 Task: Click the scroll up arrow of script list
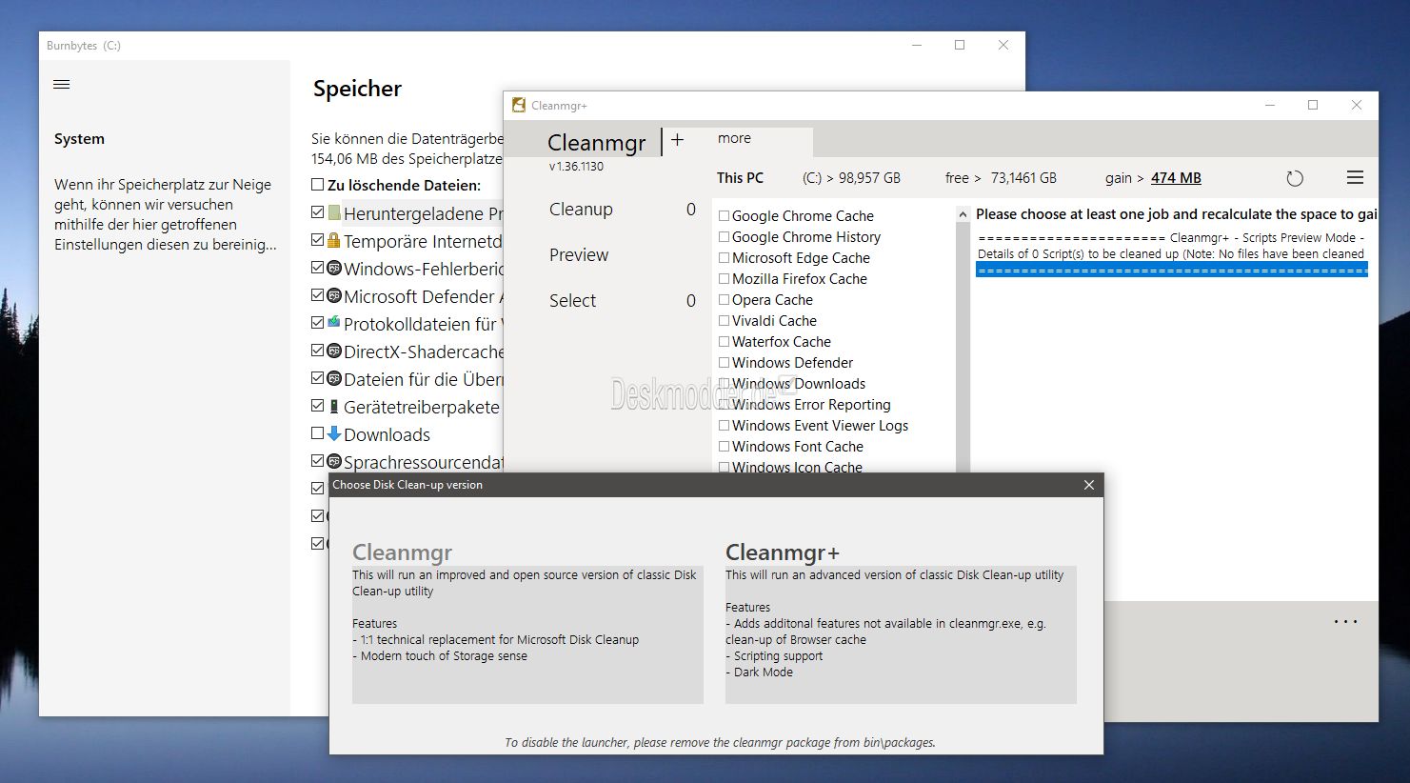click(963, 215)
